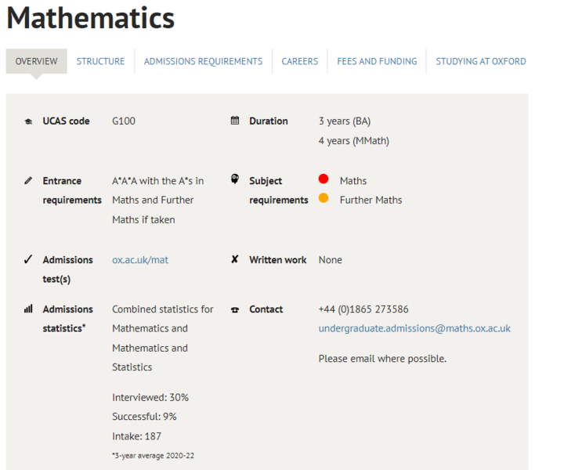Open the Fees and Funding tab
The width and height of the screenshot is (564, 470).
tap(377, 61)
